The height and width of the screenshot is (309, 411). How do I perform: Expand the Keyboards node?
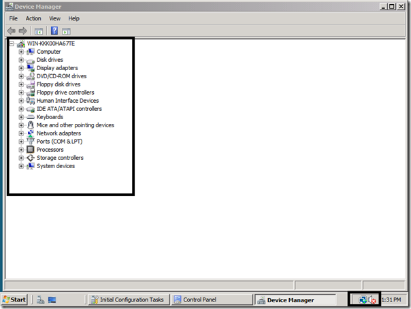(x=21, y=117)
